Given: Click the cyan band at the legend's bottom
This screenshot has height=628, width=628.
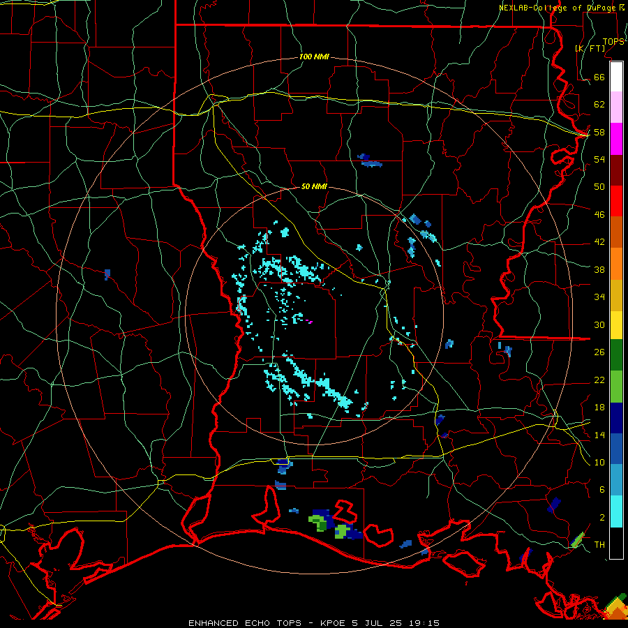Looking at the screenshot, I should pyautogui.click(x=616, y=511).
